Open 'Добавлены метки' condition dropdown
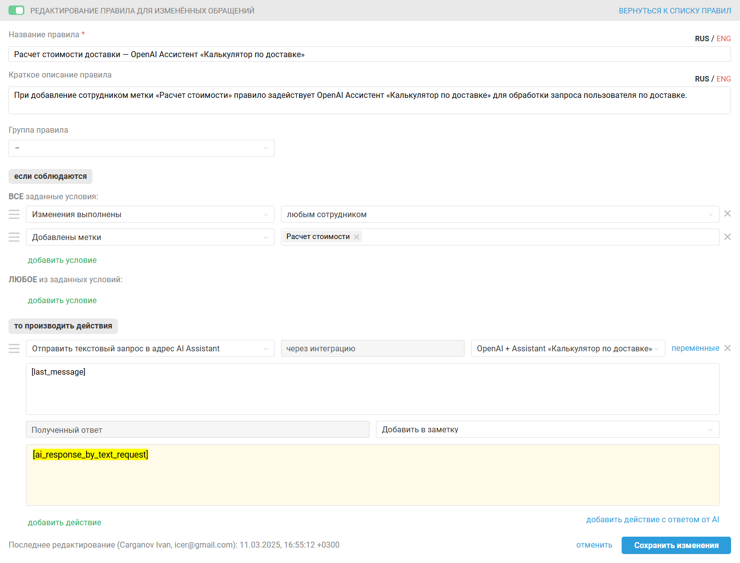 (150, 237)
